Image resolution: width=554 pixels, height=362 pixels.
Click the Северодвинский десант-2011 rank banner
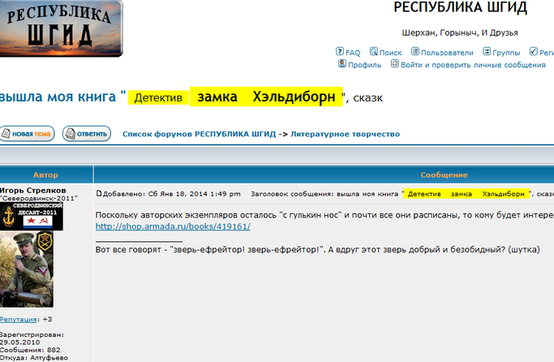pos(32,217)
